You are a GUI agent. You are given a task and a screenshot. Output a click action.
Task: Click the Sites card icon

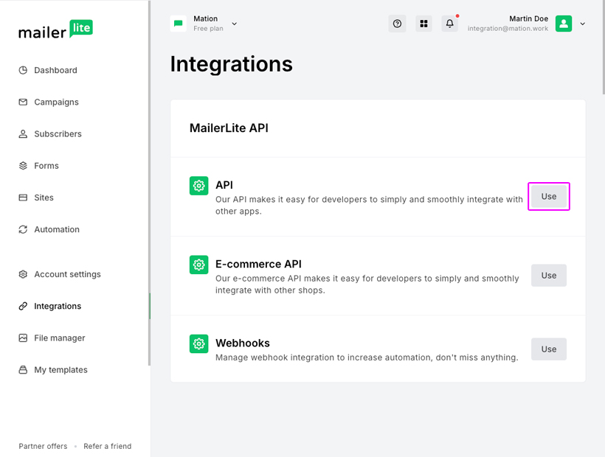click(x=23, y=198)
